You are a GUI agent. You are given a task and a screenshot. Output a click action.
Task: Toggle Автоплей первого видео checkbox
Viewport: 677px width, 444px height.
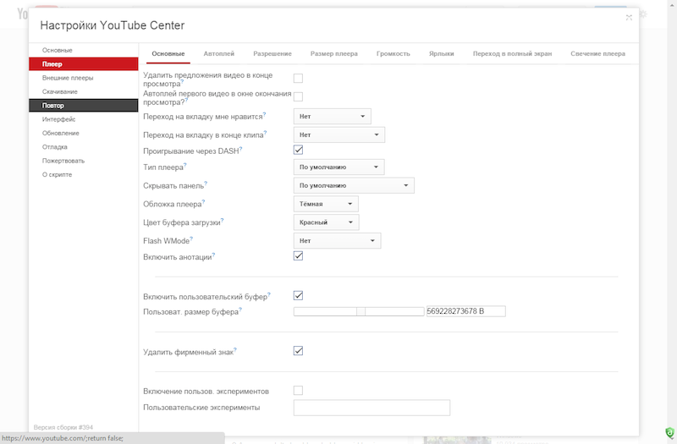pyautogui.click(x=298, y=96)
